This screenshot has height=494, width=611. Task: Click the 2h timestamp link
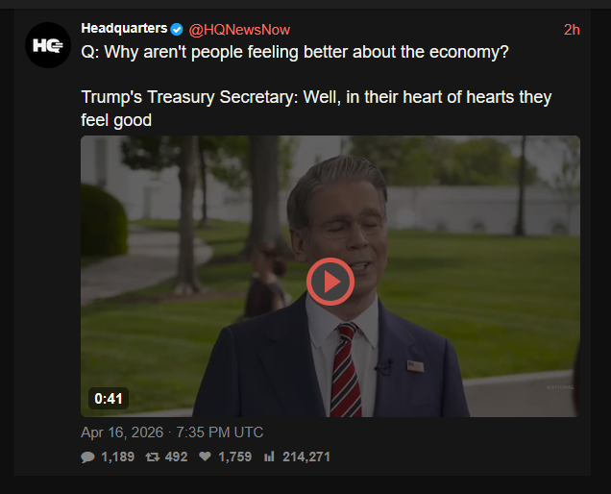[x=572, y=30]
